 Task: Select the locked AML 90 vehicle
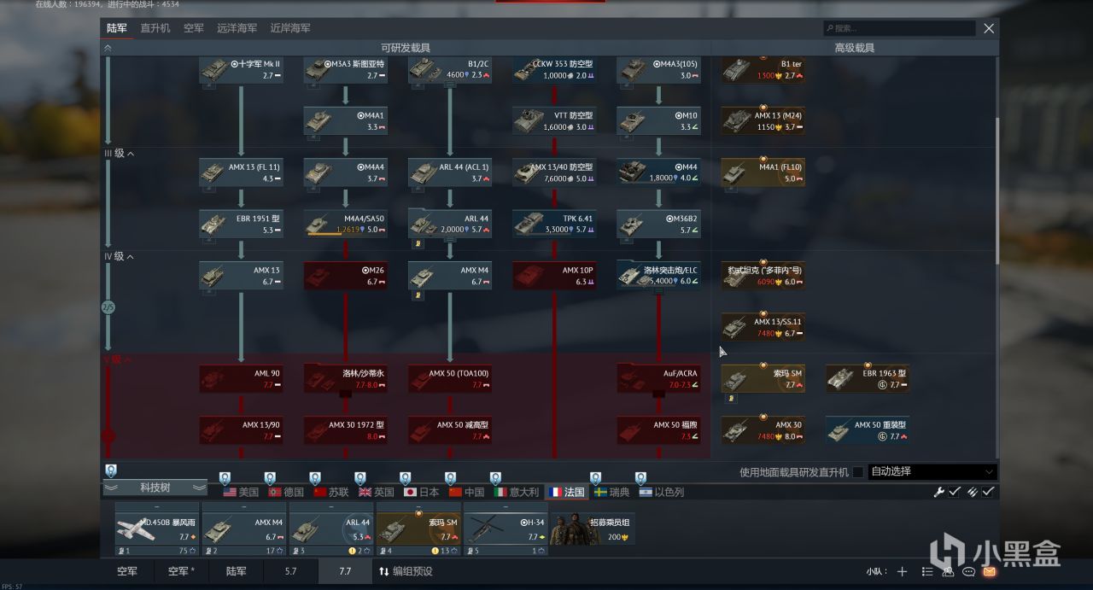pos(242,378)
